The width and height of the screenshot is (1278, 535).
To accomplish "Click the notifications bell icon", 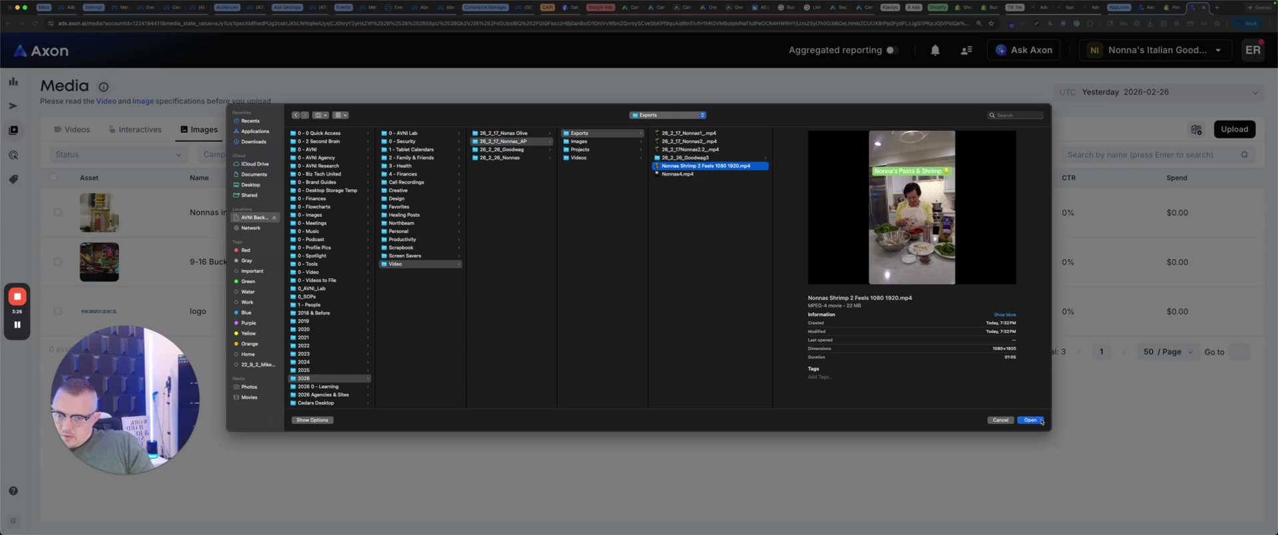I will coord(935,51).
